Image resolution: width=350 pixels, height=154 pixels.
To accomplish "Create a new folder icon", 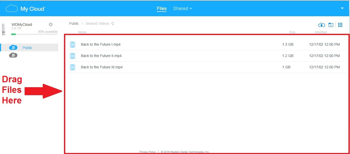I will pyautogui.click(x=331, y=25).
